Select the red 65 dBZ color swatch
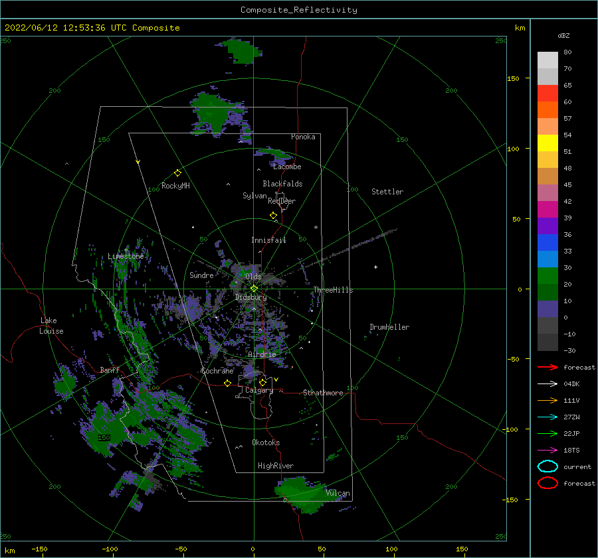 coord(548,94)
